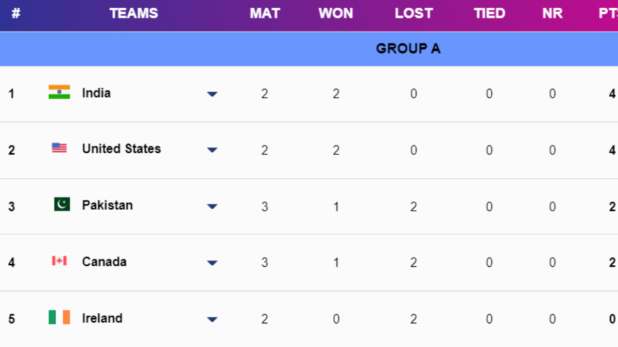Expand the India row details arrow

click(x=212, y=94)
